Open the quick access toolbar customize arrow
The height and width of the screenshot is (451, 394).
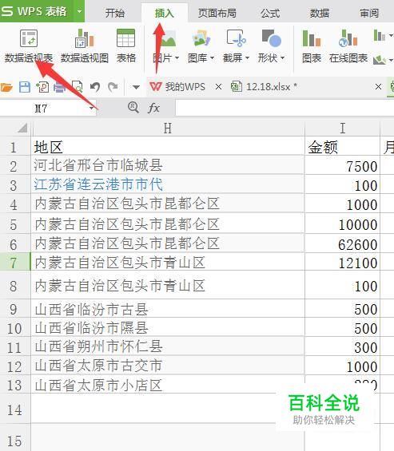[136, 87]
